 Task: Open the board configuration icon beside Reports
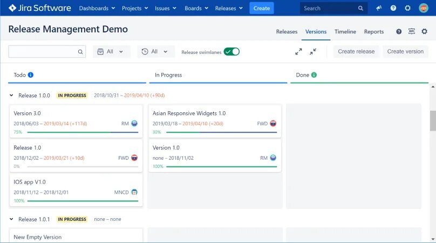click(412, 31)
